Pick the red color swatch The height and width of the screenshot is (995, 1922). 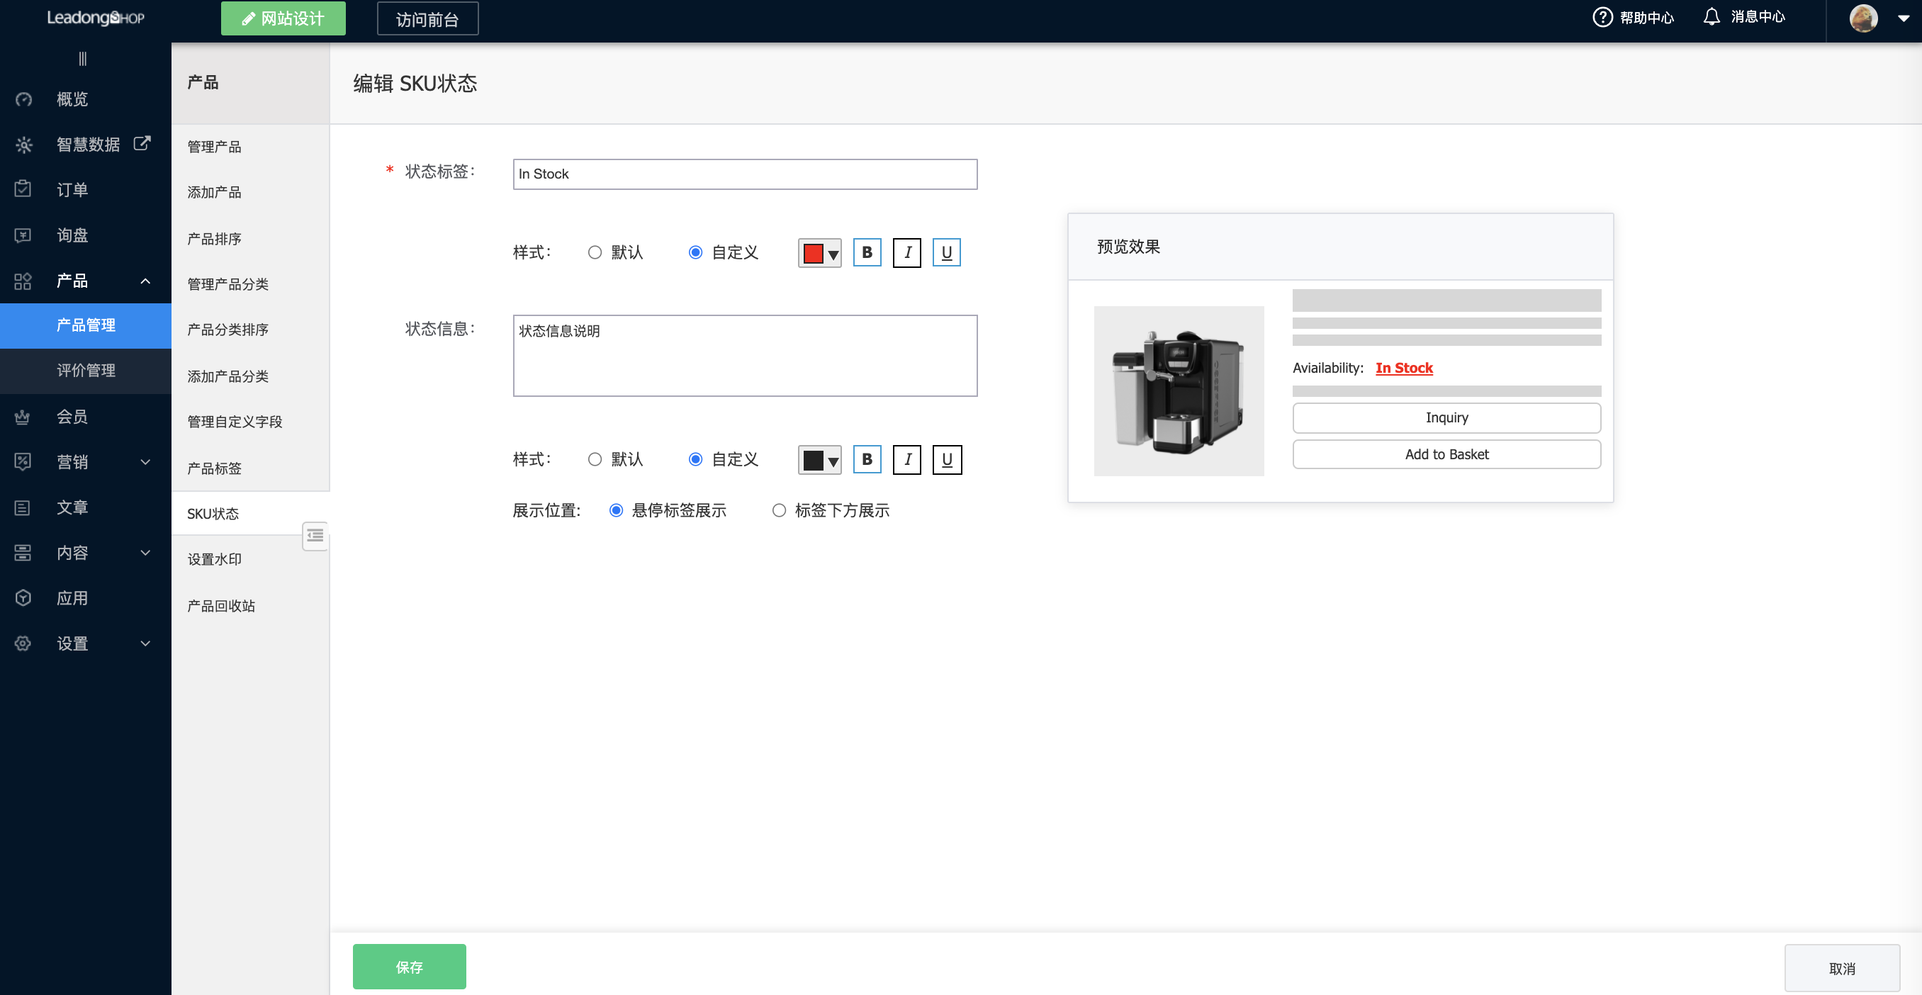pyautogui.click(x=814, y=253)
